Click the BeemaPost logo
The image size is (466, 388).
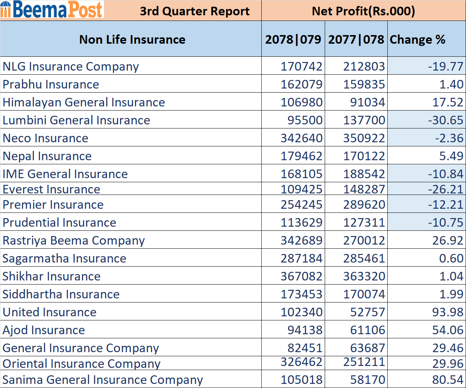click(52, 10)
